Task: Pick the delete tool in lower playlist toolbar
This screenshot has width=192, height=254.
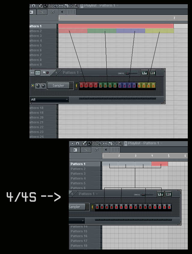Action: (x=95, y=144)
